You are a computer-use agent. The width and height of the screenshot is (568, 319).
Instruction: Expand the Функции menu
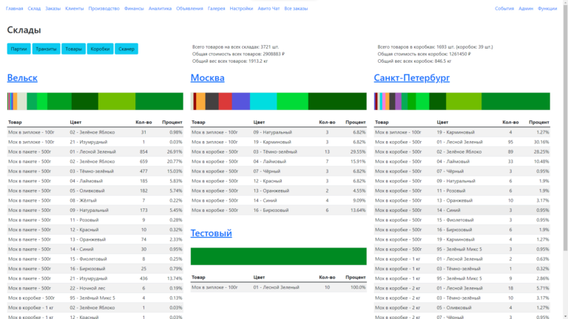(547, 7)
